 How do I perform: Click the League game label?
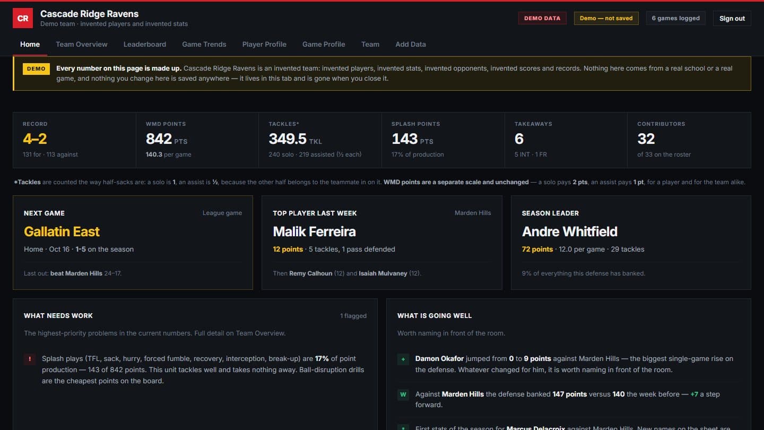(222, 213)
